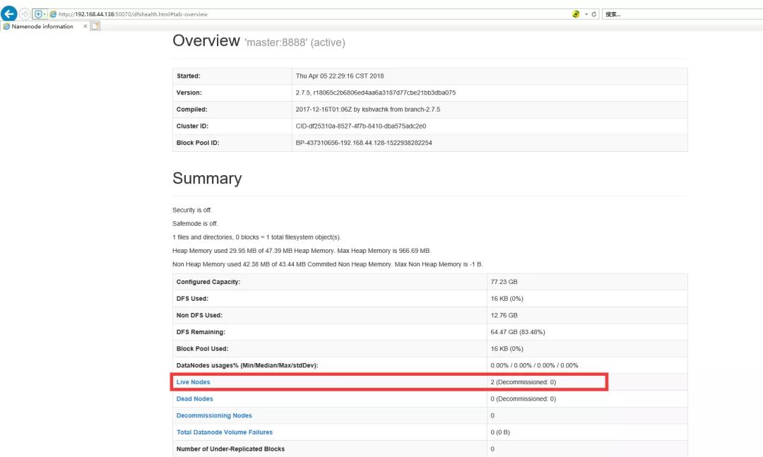
Task: Click into the 搜索 search box
Action: [682, 14]
